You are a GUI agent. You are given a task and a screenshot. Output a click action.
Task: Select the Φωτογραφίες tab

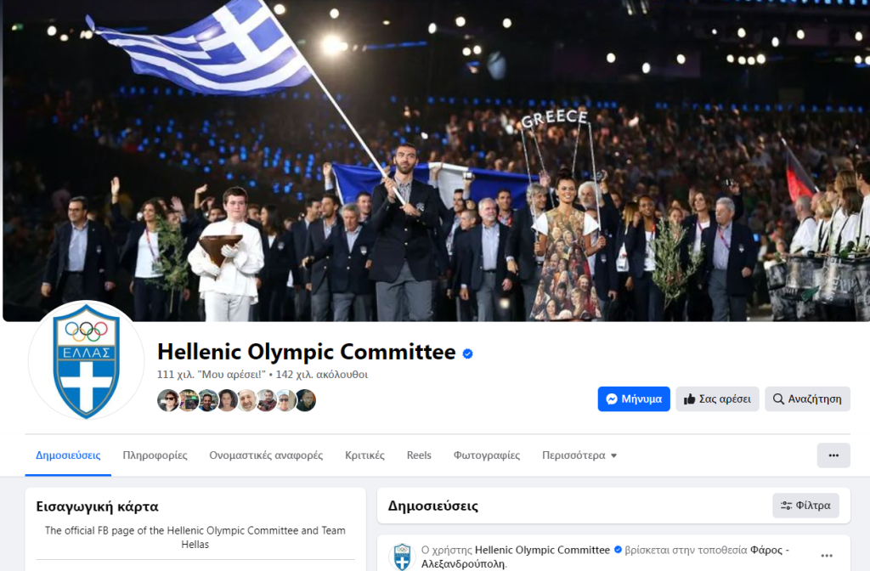(487, 455)
